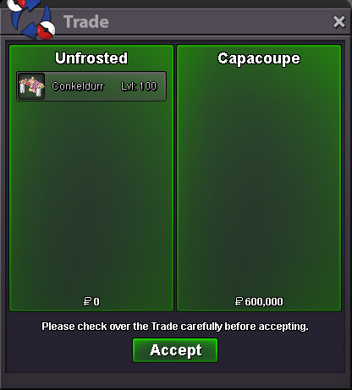This screenshot has width=352, height=390.
Task: Click the 0 money amount under Unfrosted
Action: pos(96,302)
